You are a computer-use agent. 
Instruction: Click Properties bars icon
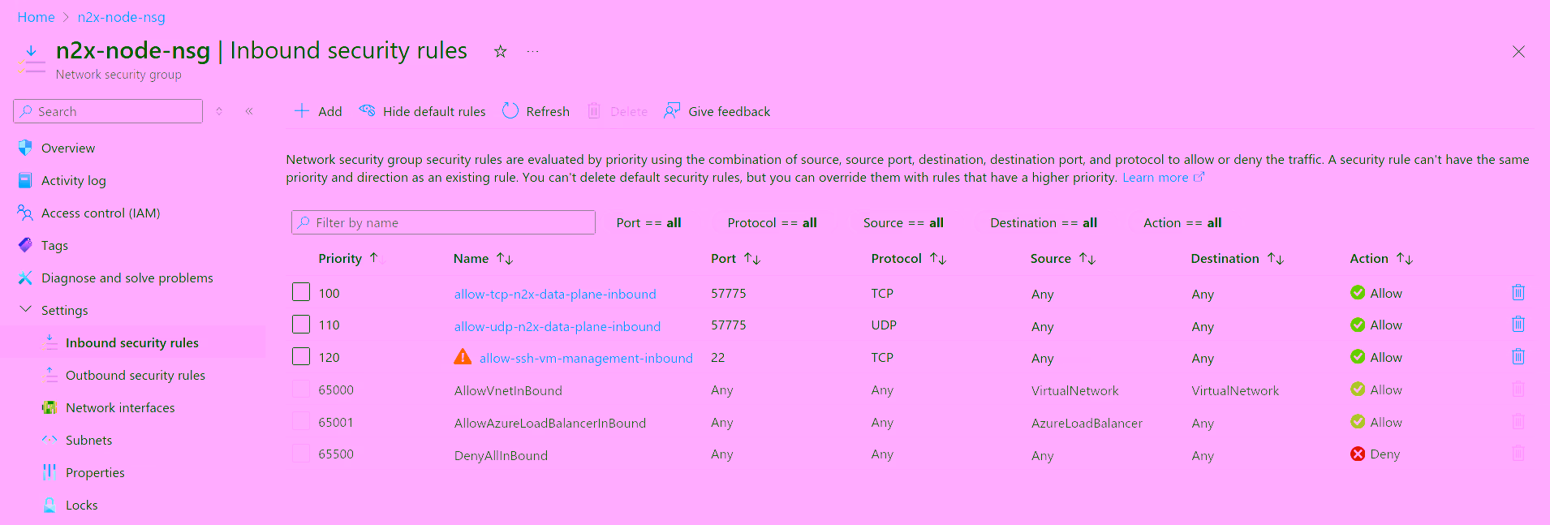(x=50, y=472)
